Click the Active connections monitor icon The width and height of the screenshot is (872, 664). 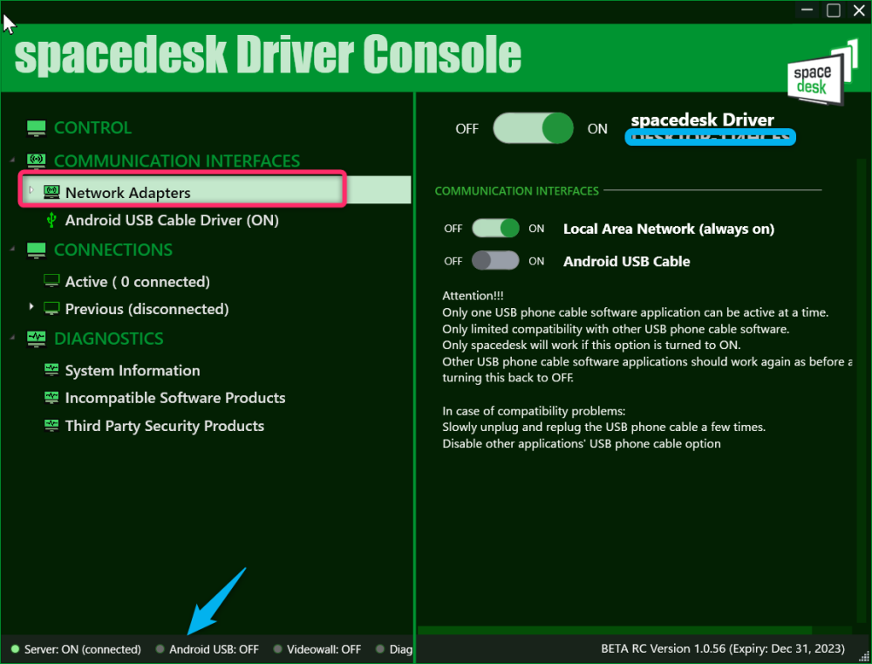click(51, 281)
